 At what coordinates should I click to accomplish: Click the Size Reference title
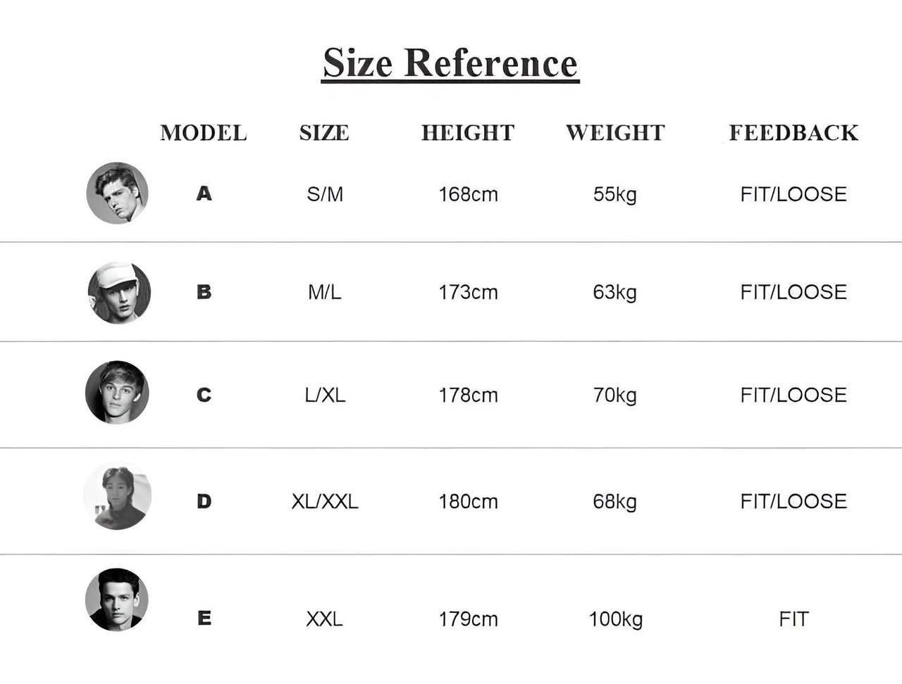coord(450,63)
